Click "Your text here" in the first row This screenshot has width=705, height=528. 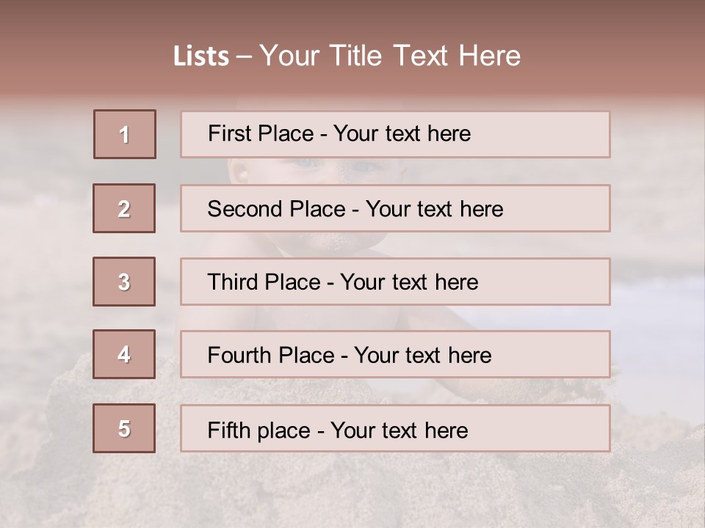pyautogui.click(x=402, y=133)
